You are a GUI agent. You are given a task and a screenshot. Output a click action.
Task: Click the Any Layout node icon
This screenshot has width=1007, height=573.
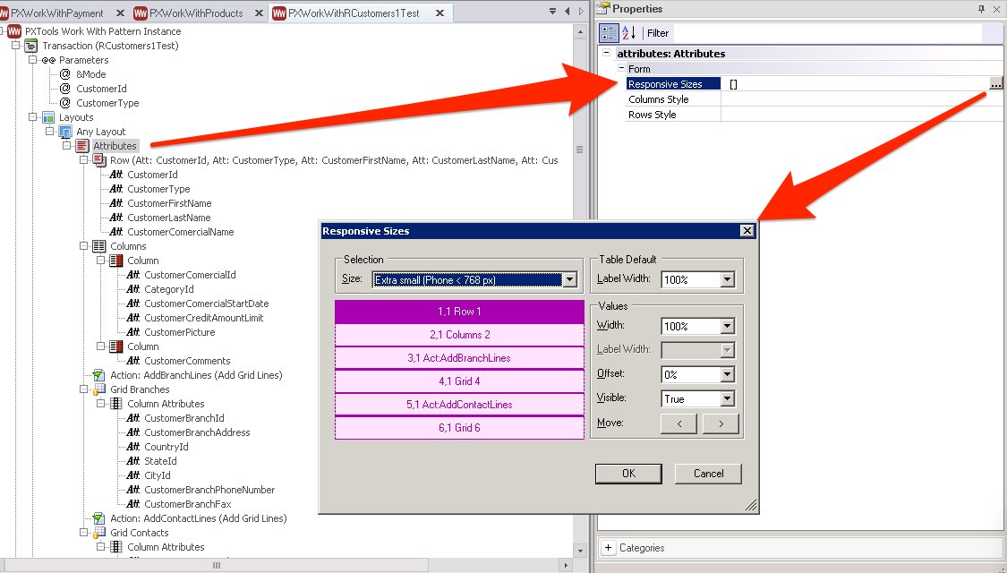click(x=64, y=132)
